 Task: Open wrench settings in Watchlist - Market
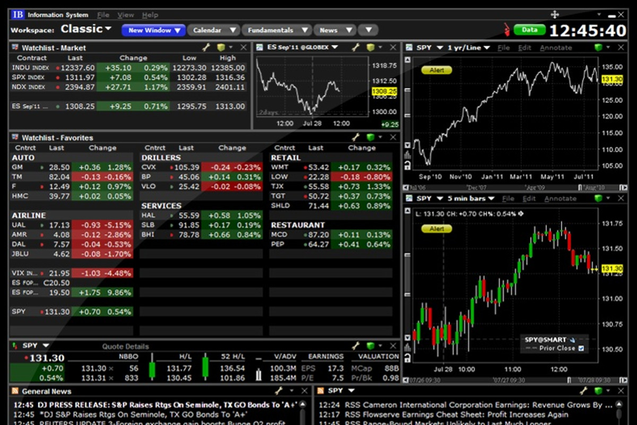pyautogui.click(x=207, y=48)
